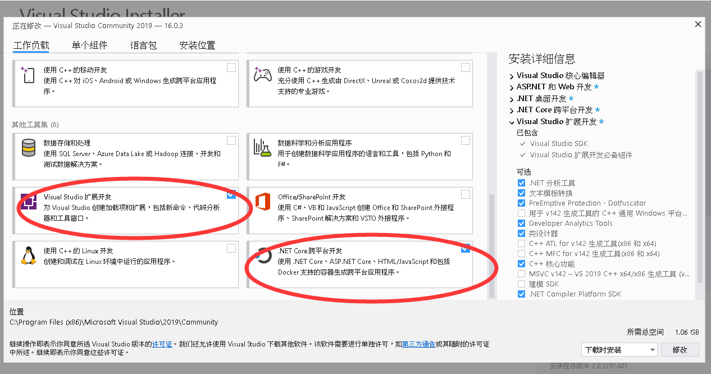This screenshot has width=711, height=374.
Task: Uncheck .NET Compiler Platform SDK option
Action: point(522,294)
